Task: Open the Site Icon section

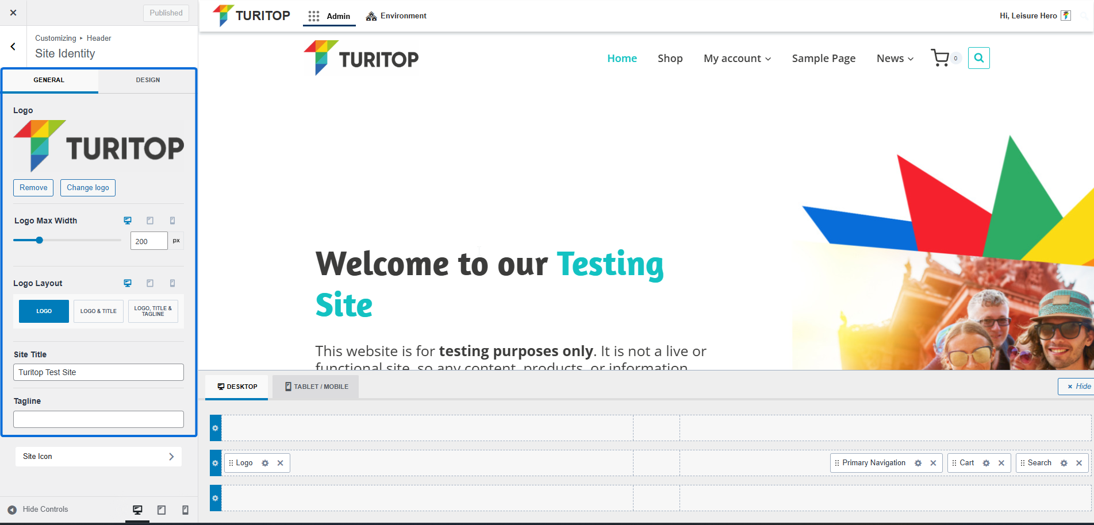Action: (x=98, y=457)
